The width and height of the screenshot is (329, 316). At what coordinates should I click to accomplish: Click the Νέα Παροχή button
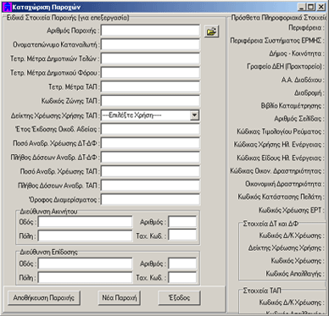tap(120, 297)
